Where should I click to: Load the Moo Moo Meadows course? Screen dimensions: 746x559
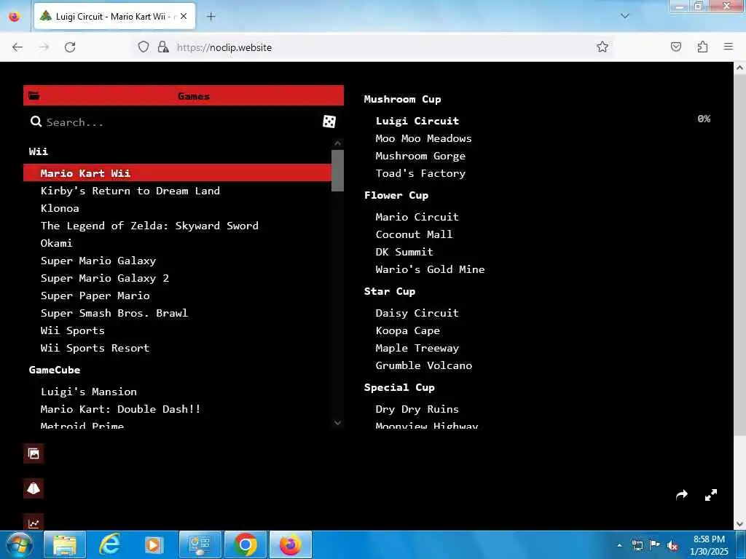[x=423, y=138]
